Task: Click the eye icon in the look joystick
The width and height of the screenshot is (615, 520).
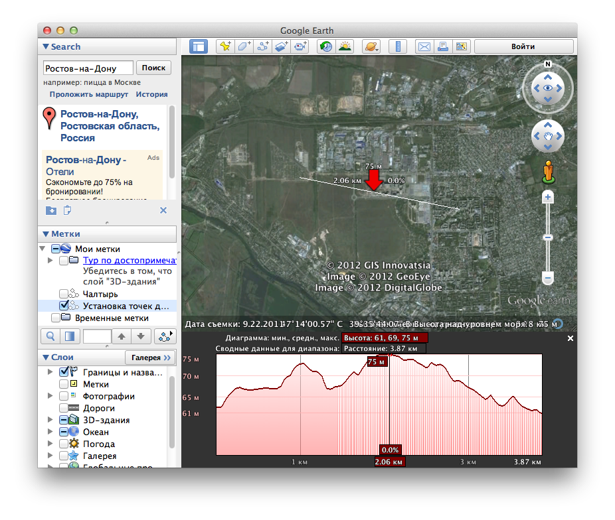Action: point(548,88)
